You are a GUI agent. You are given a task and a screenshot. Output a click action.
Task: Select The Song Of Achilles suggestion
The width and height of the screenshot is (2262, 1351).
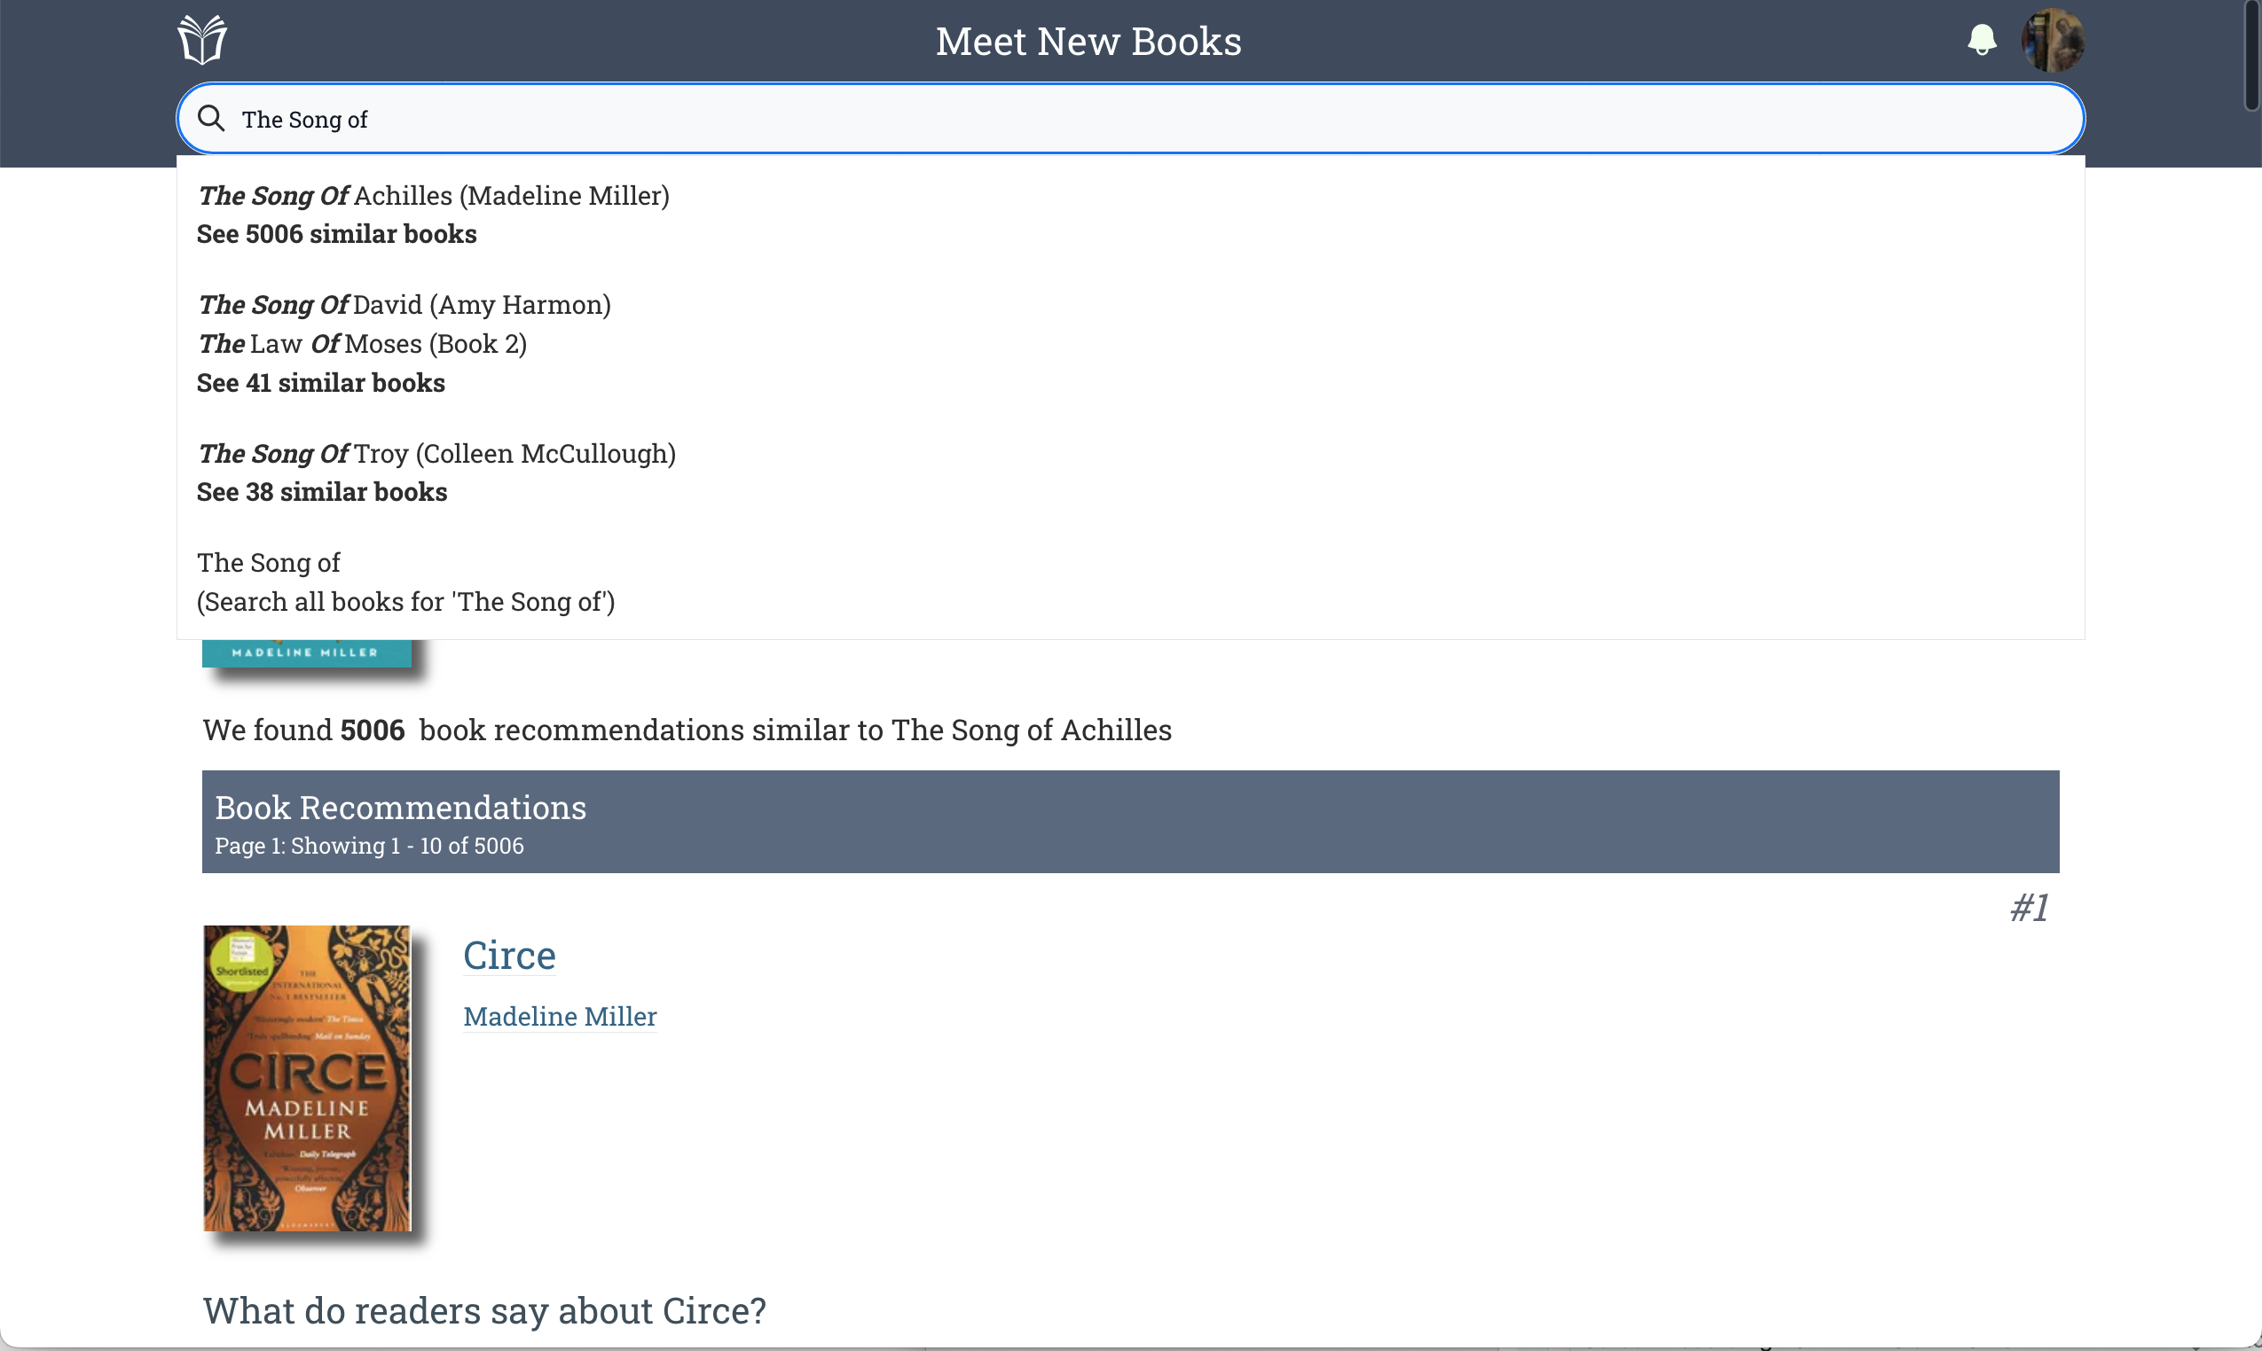click(x=434, y=196)
